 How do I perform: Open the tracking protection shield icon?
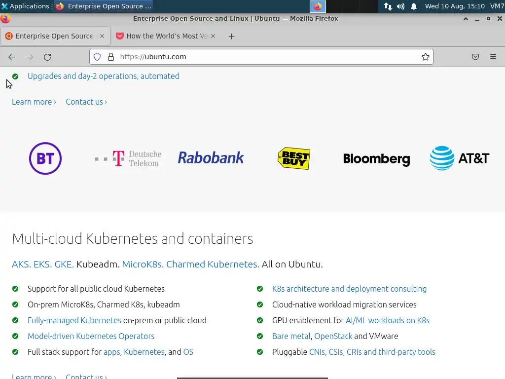pos(97,57)
